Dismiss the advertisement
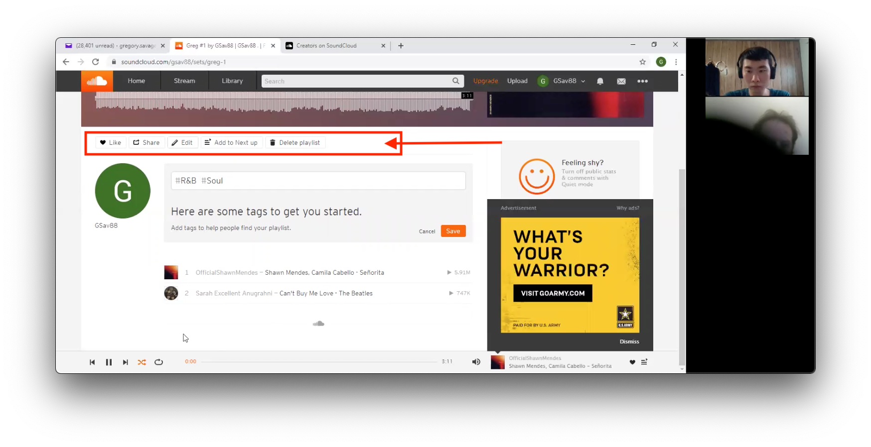This screenshot has width=871, height=447. pos(629,341)
